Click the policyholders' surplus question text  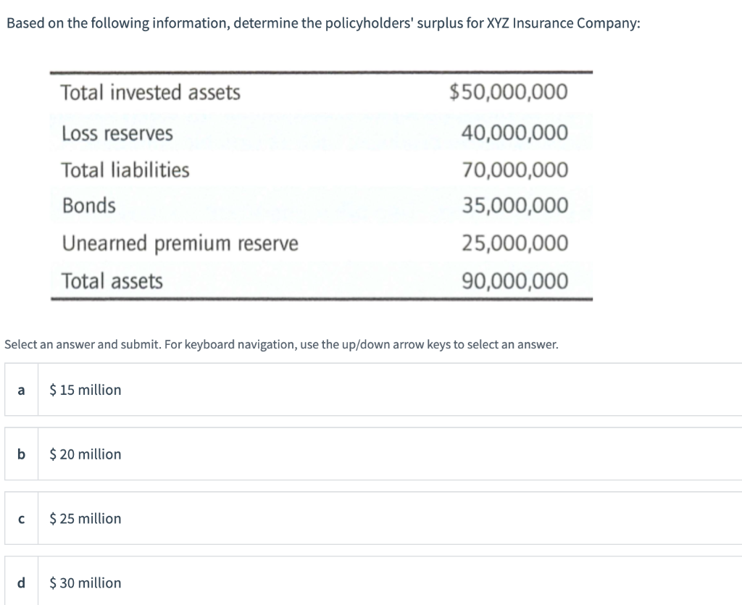[324, 22]
